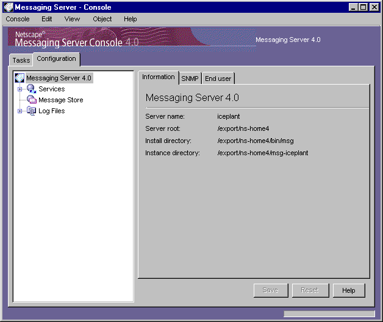Click the Help button at bottom

pyautogui.click(x=349, y=290)
